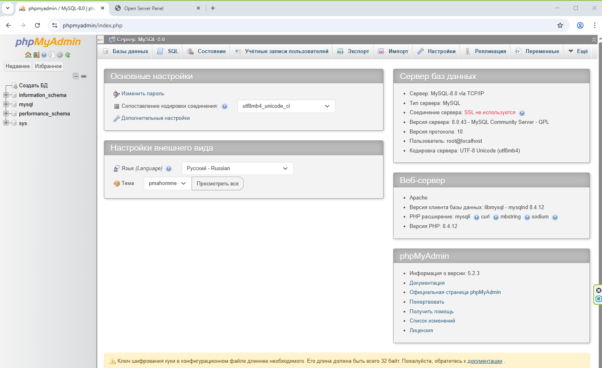The height and width of the screenshot is (368, 602).
Task: Open the connection collation dropdown utf8mb4_unicode_ci
Action: 286,106
